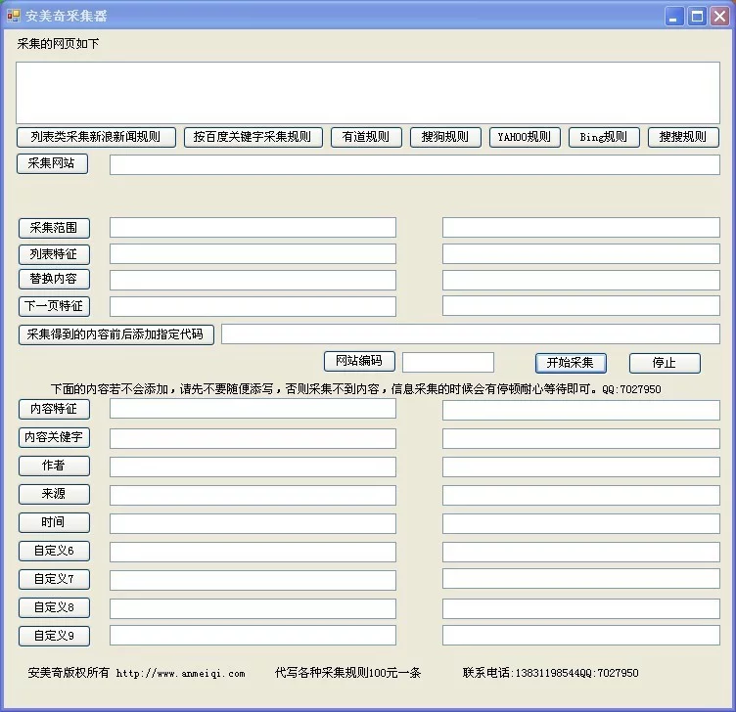Click the 来源 button
Image resolution: width=736 pixels, height=712 pixels.
click(54, 494)
